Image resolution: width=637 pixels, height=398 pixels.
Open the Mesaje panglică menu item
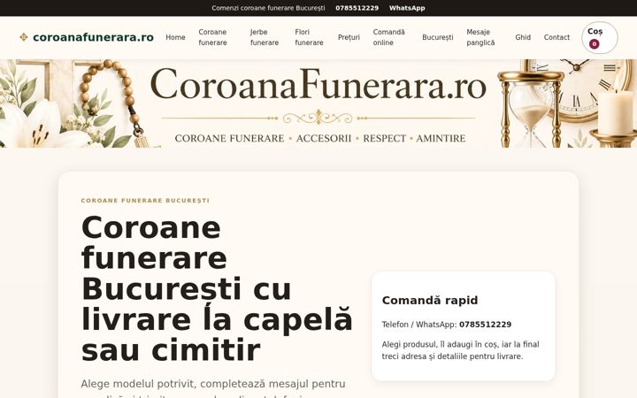480,37
